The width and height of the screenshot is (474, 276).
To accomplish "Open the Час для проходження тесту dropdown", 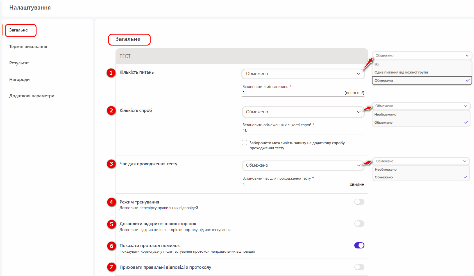I will coord(303,165).
